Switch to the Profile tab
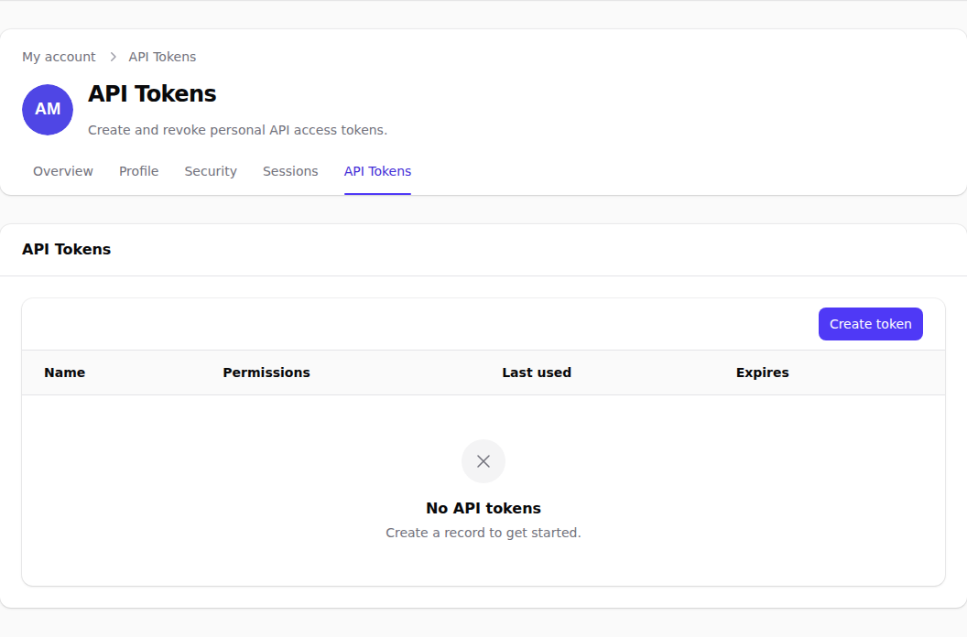967x637 pixels. click(x=139, y=171)
